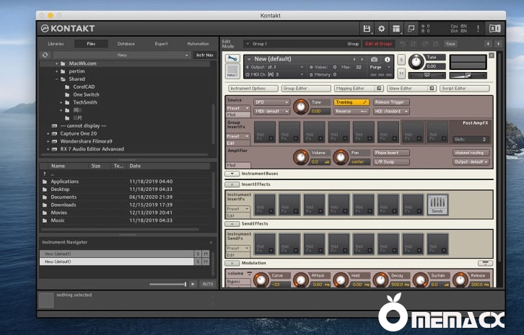Open the Script Editor
Image resolution: width=524 pixels, height=335 pixels.
tap(465, 89)
